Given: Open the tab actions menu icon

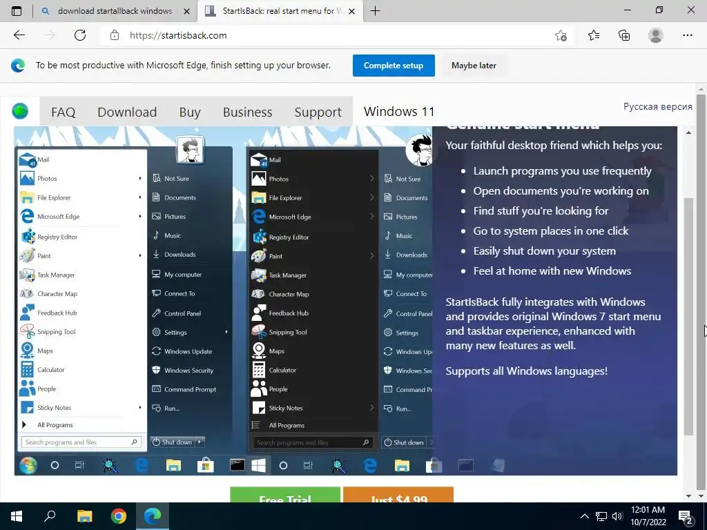Looking at the screenshot, I should click(x=17, y=11).
